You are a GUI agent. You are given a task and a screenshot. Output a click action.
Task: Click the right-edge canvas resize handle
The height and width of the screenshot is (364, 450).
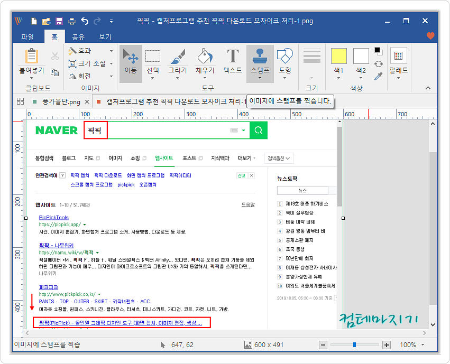click(343, 218)
